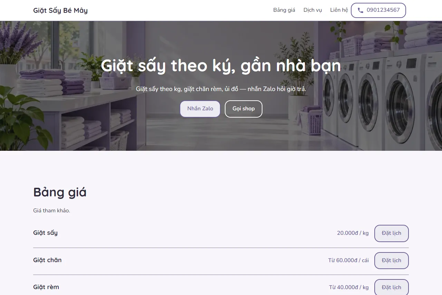Image resolution: width=442 pixels, height=295 pixels.
Task: Click the Từ 40.000đ / kg price
Action: pyautogui.click(x=349, y=287)
